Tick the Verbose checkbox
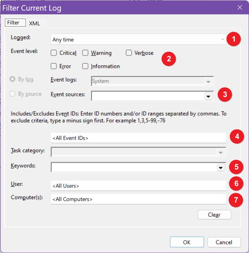Screen dimensions: 249x253 [129, 53]
